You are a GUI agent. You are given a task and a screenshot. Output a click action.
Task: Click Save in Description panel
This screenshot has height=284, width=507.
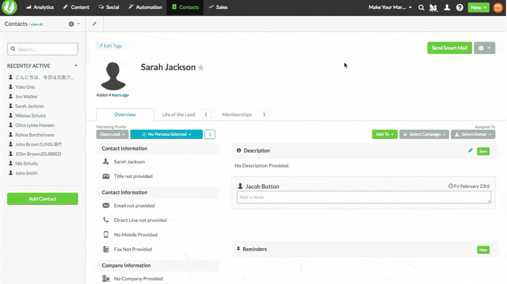483,151
